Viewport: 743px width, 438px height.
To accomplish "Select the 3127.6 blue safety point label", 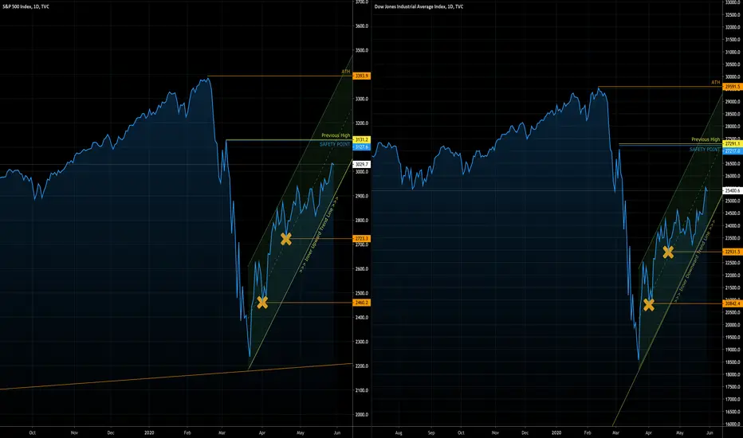I will click(x=362, y=147).
